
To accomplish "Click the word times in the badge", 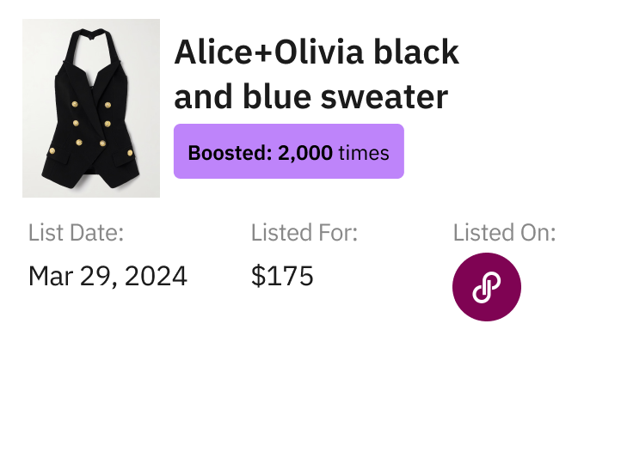I will (363, 154).
